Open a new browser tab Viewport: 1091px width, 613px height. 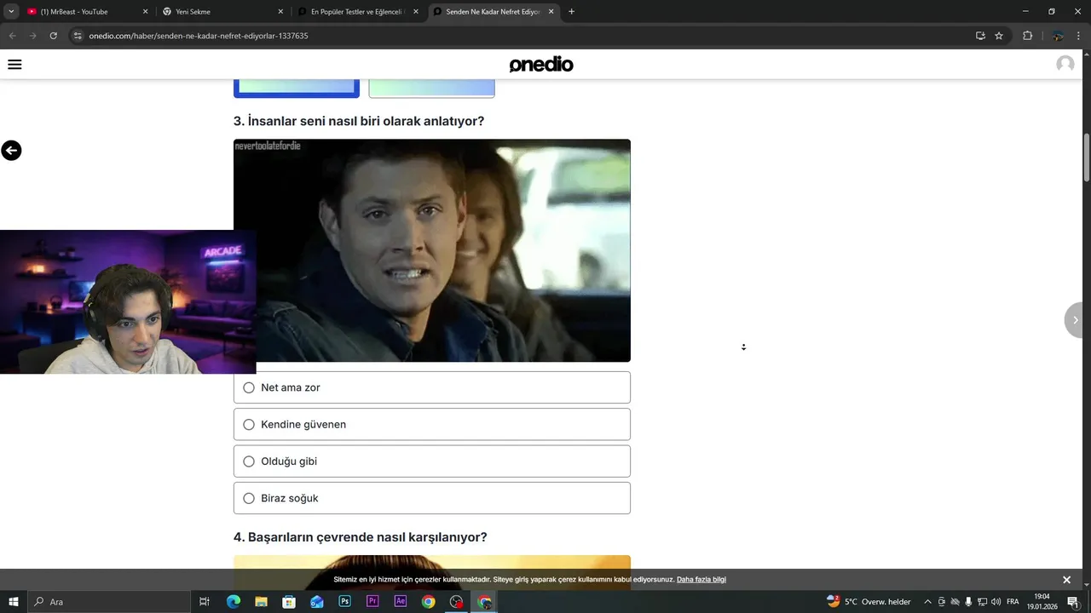point(571,12)
